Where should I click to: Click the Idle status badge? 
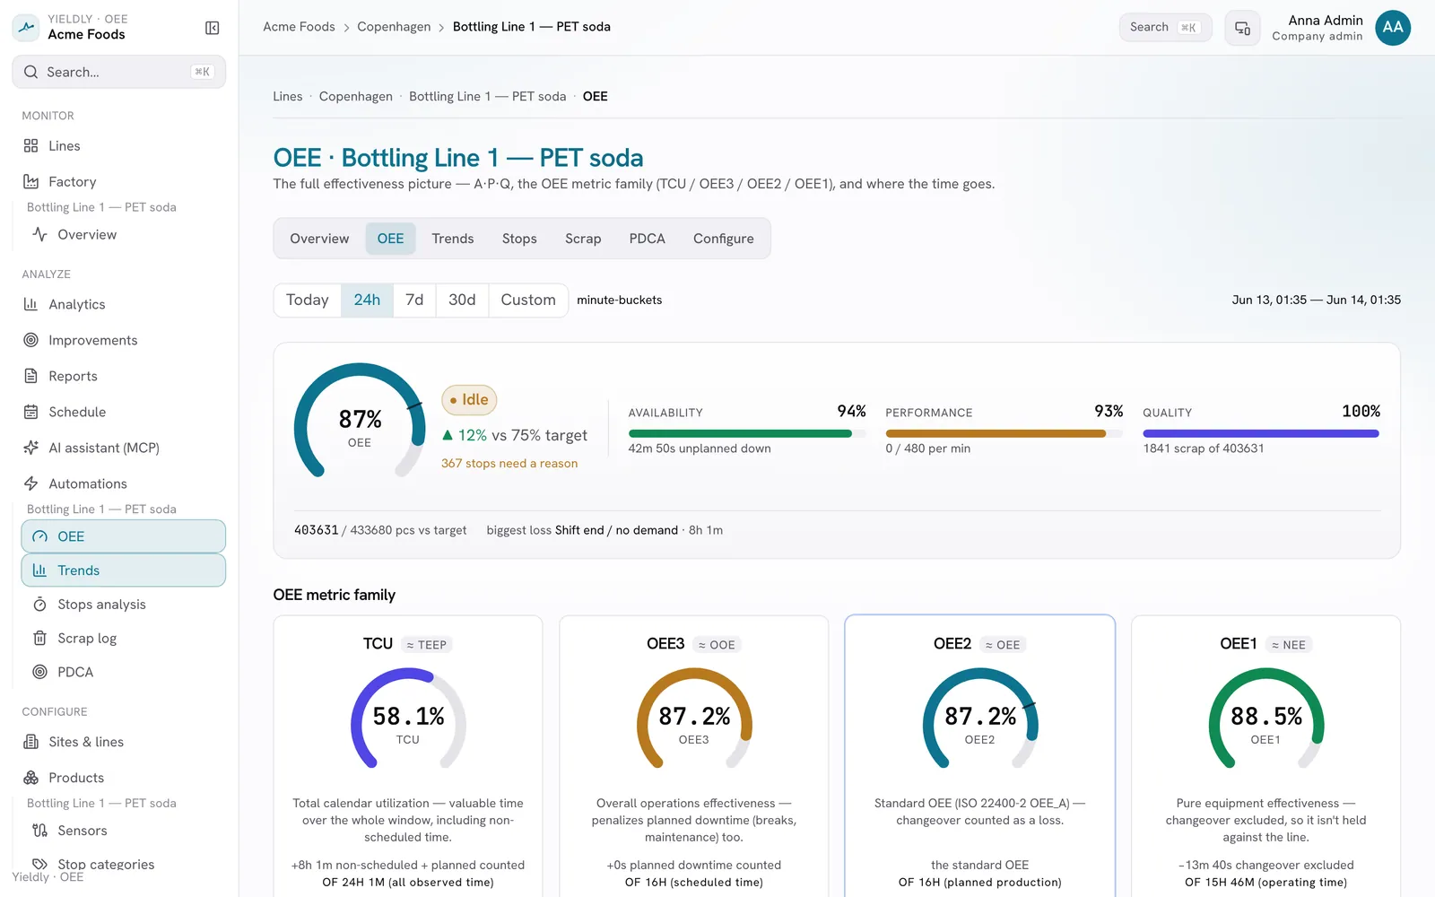click(x=469, y=400)
